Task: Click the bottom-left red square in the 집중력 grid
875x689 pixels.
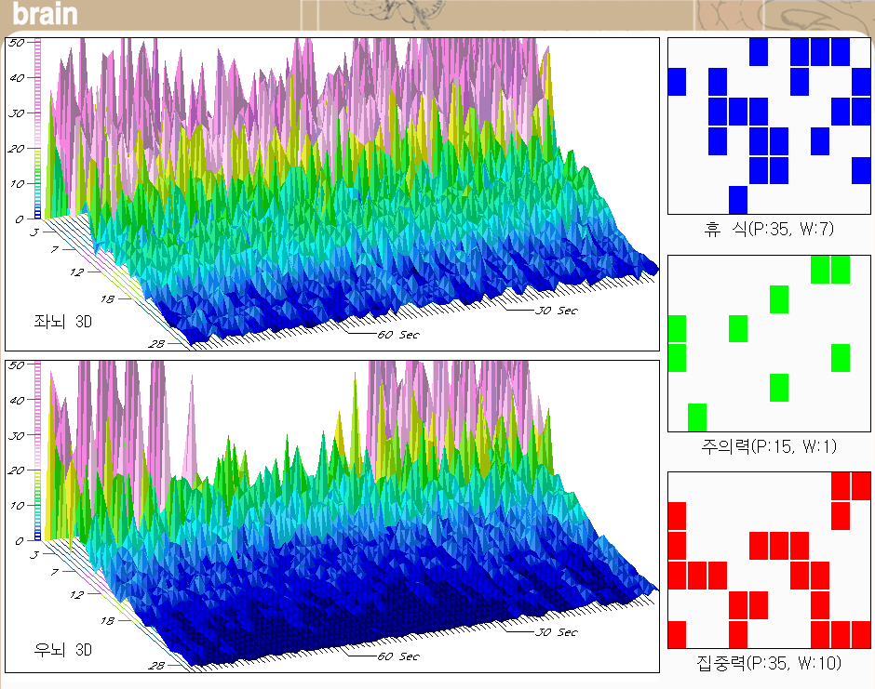Action: tap(677, 633)
